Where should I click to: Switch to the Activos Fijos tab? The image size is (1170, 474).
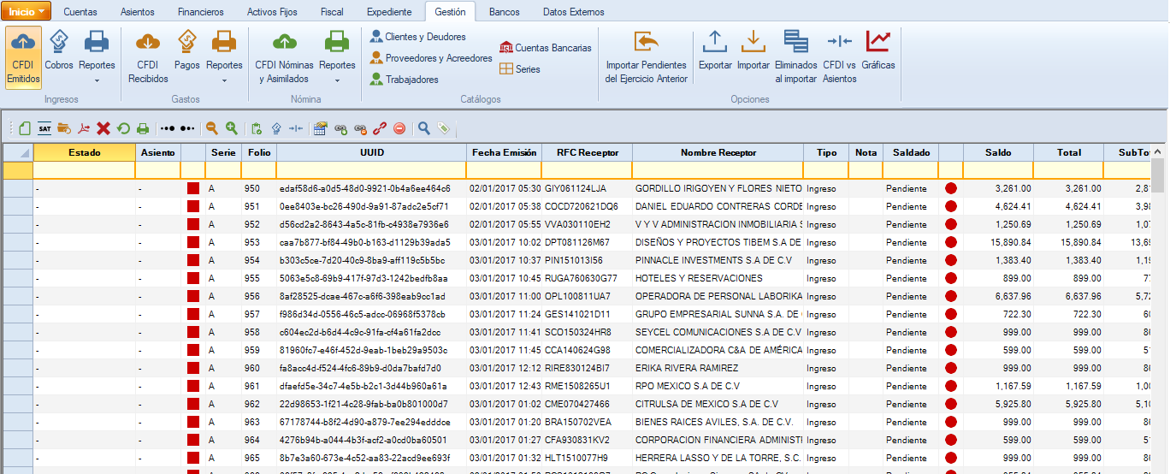point(273,12)
